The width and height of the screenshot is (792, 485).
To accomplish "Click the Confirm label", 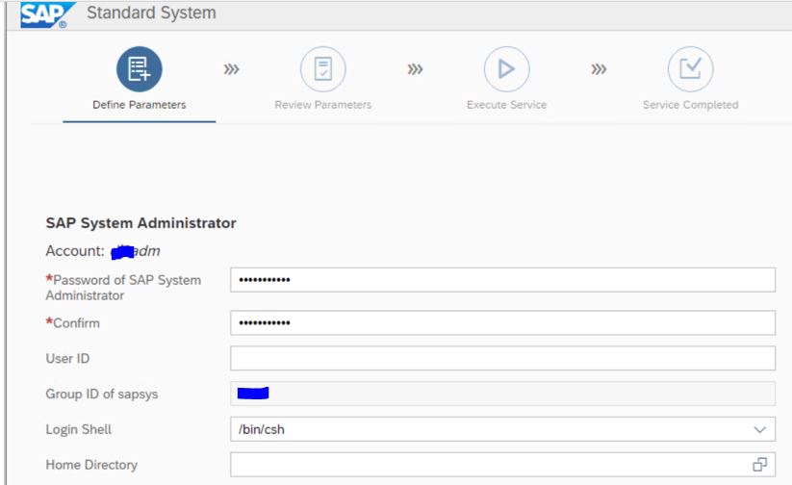I will [x=73, y=322].
